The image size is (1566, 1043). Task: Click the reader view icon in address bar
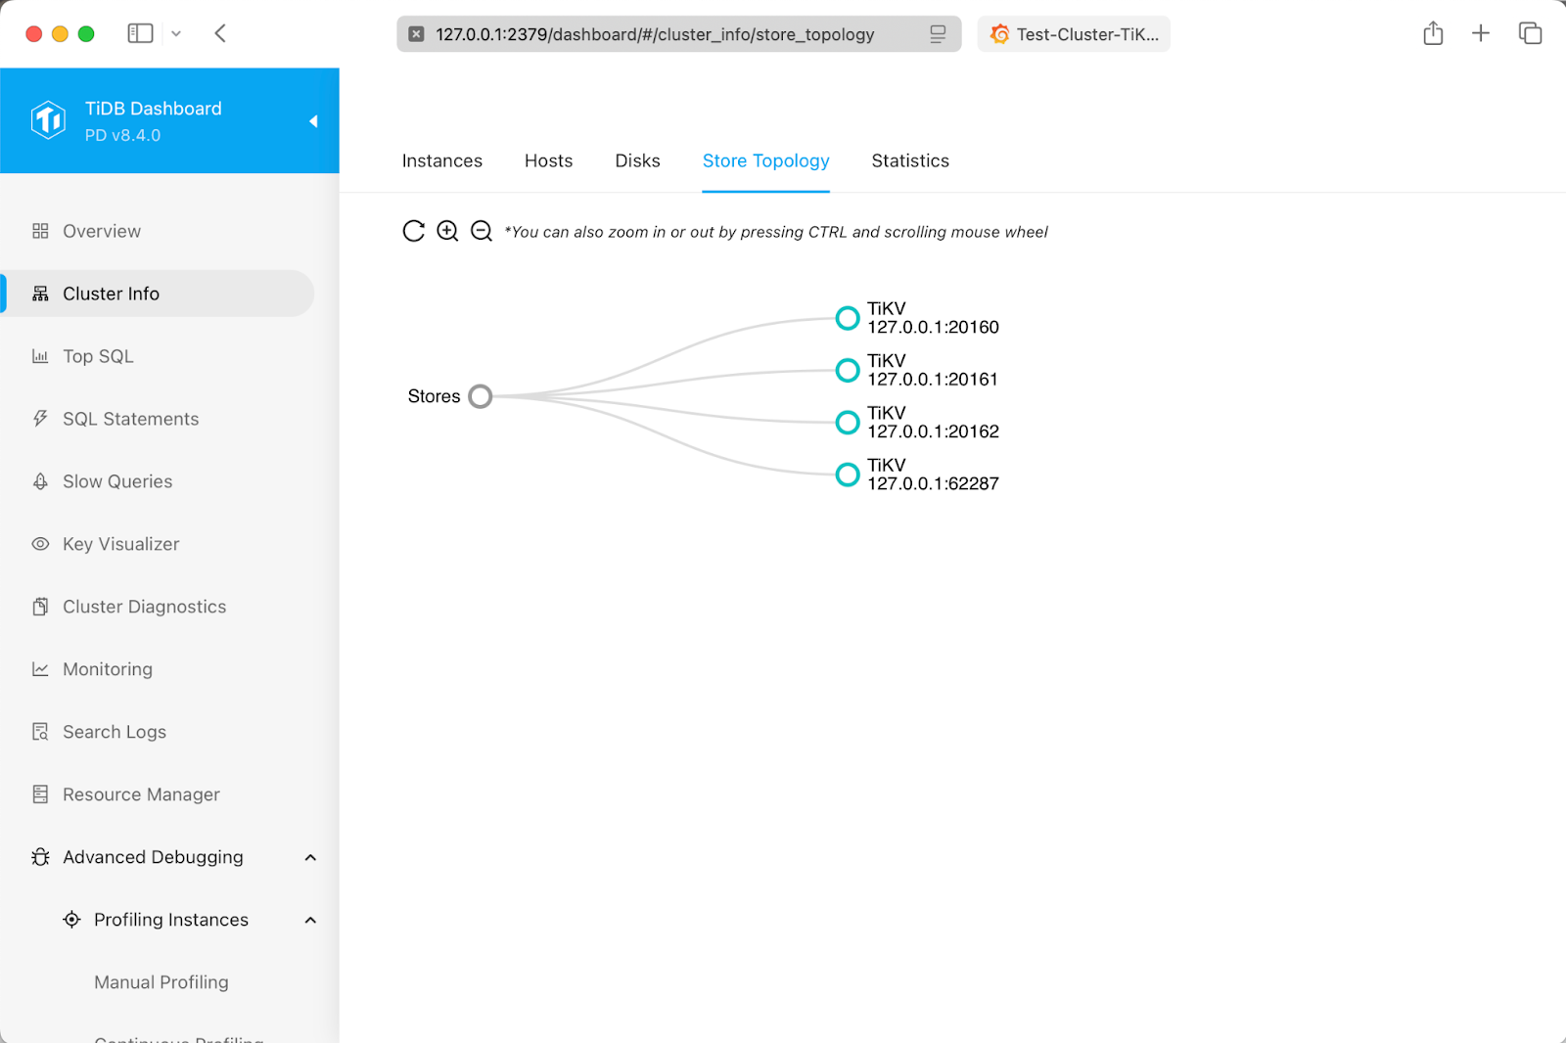[x=938, y=34]
